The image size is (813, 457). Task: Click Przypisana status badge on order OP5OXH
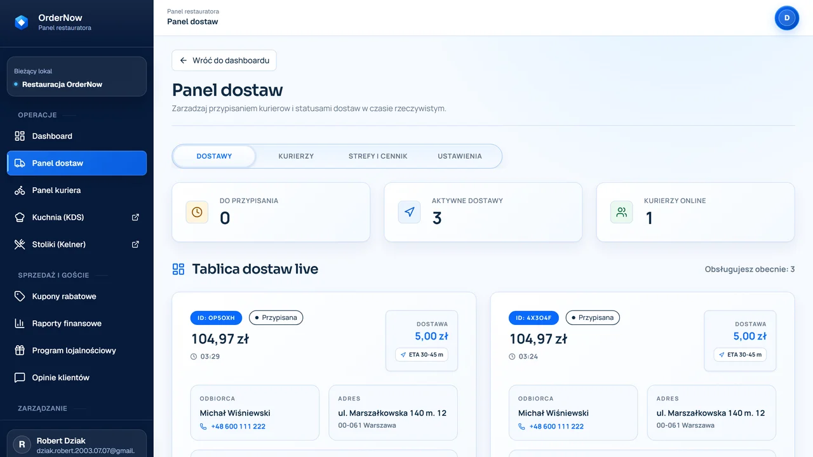(276, 317)
